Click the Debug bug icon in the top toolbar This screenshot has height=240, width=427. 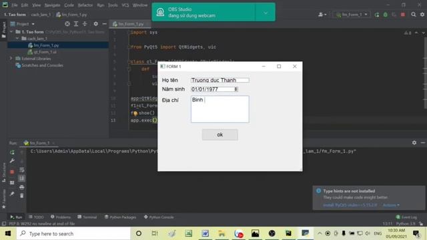pyautogui.click(x=386, y=15)
